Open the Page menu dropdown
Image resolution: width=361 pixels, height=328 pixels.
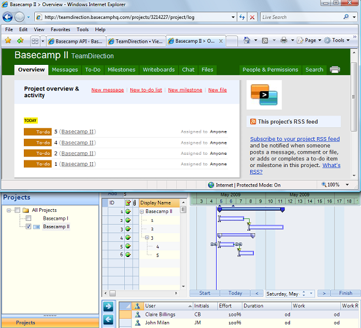319,40
